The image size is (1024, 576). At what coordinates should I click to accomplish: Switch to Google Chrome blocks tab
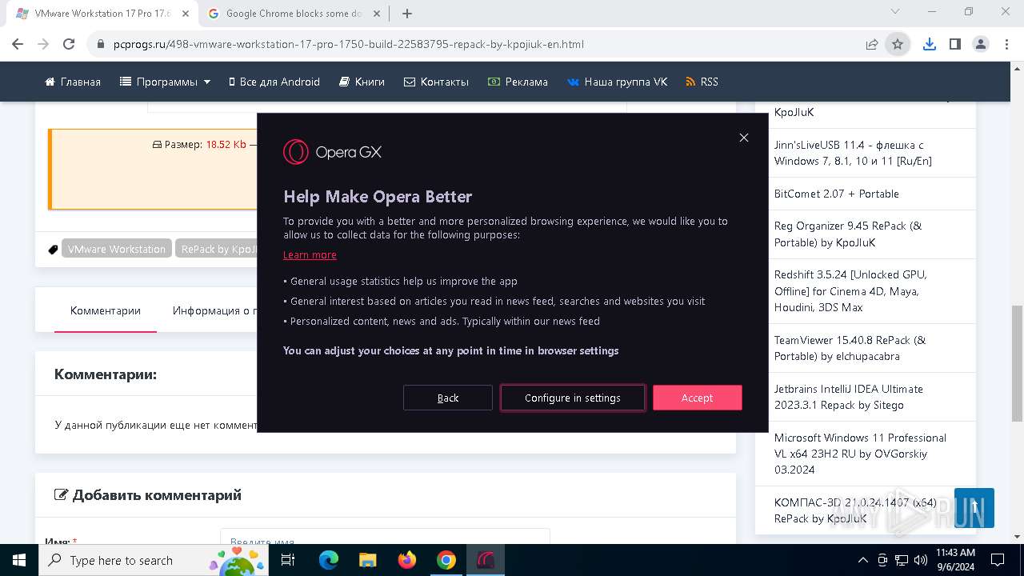click(294, 14)
